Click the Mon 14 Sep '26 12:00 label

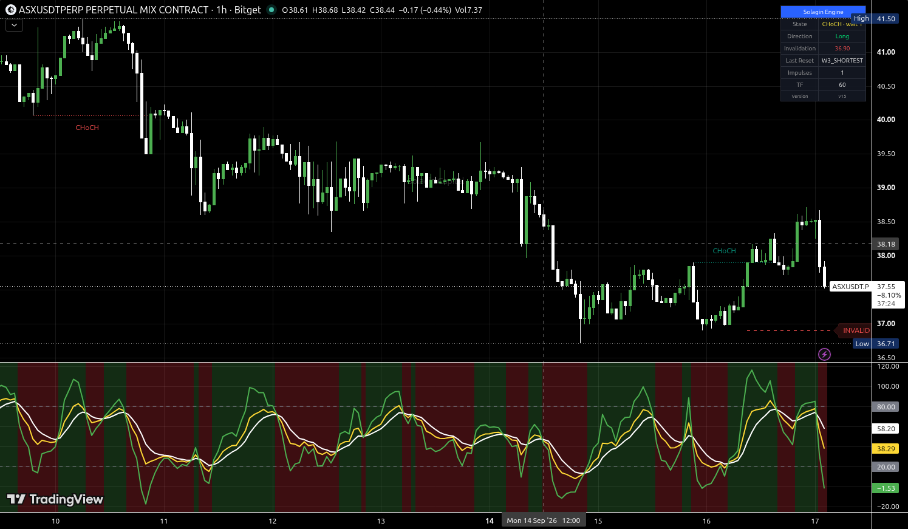coord(544,520)
